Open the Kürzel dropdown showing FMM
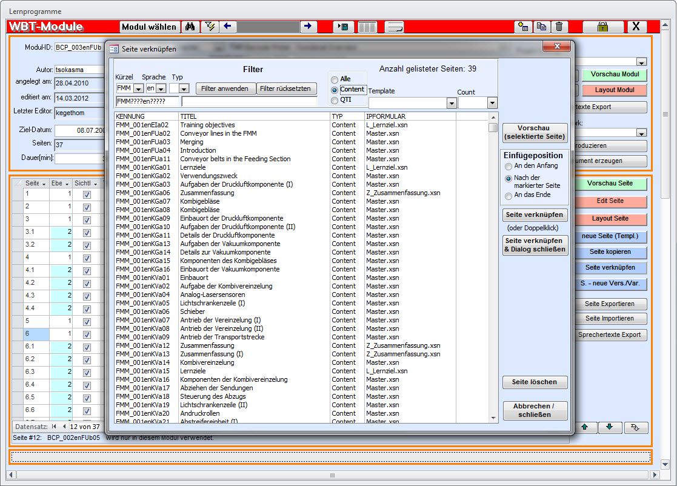 (138, 89)
